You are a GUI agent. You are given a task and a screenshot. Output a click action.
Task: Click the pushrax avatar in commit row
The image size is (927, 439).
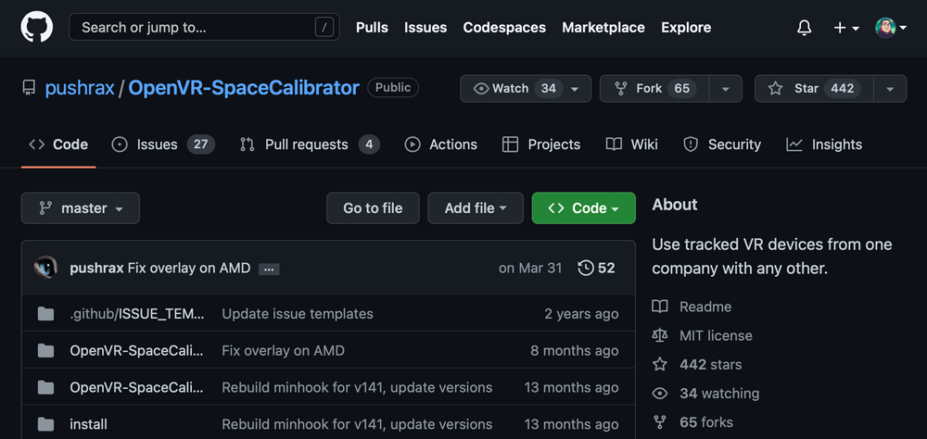[45, 268]
